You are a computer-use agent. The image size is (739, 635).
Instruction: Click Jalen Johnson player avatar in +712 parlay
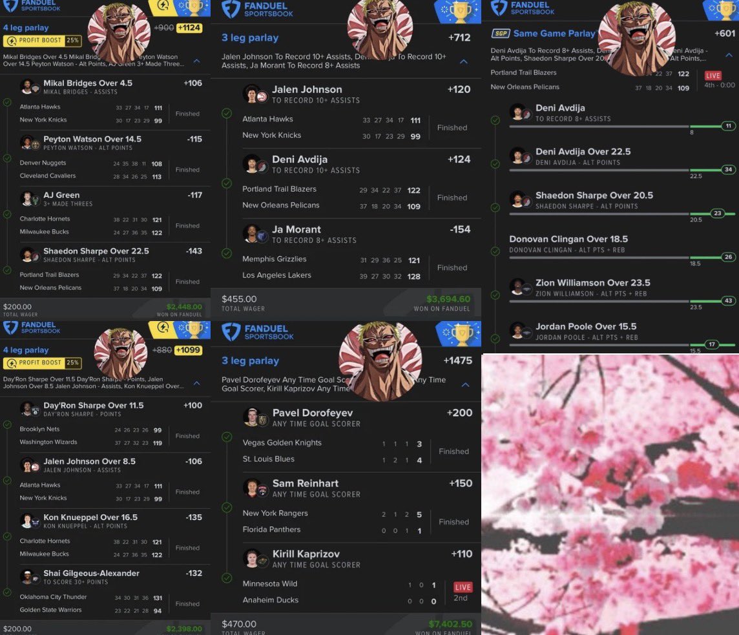[x=255, y=94]
